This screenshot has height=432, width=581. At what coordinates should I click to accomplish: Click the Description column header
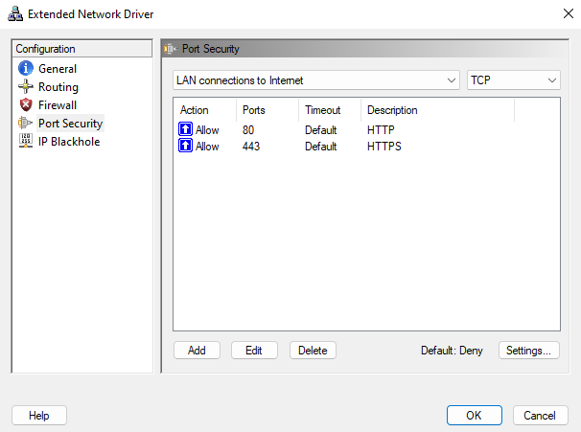click(x=436, y=110)
